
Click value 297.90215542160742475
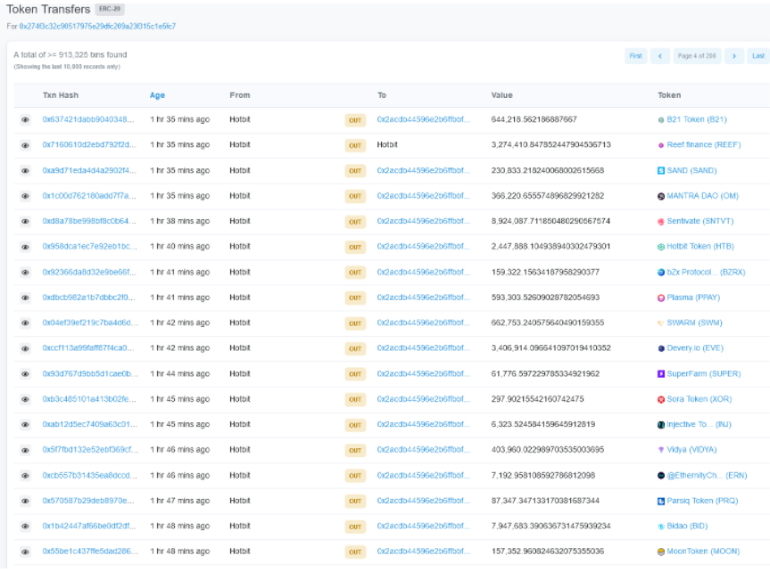[x=537, y=399]
